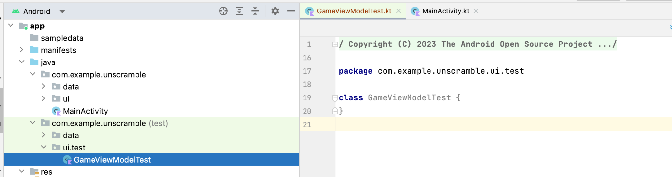This screenshot has height=177, width=672.
Task: Hide the project panel with minus icon
Action: click(291, 11)
